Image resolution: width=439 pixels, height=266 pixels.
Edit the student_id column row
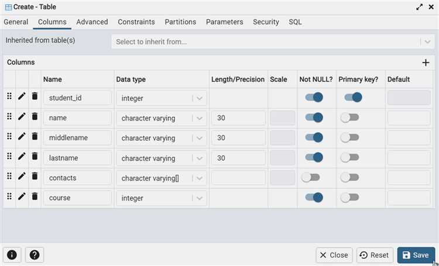coord(22,96)
